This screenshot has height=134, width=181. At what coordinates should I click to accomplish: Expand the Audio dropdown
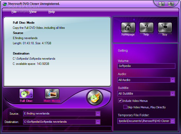(x=173, y=80)
